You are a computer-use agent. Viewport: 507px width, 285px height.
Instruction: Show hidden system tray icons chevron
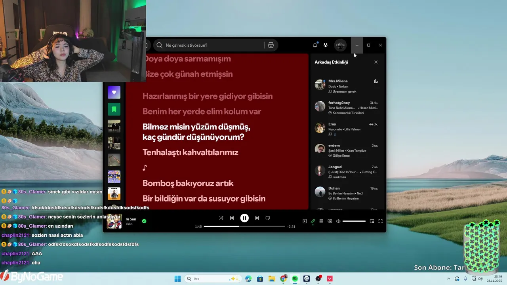(x=449, y=279)
